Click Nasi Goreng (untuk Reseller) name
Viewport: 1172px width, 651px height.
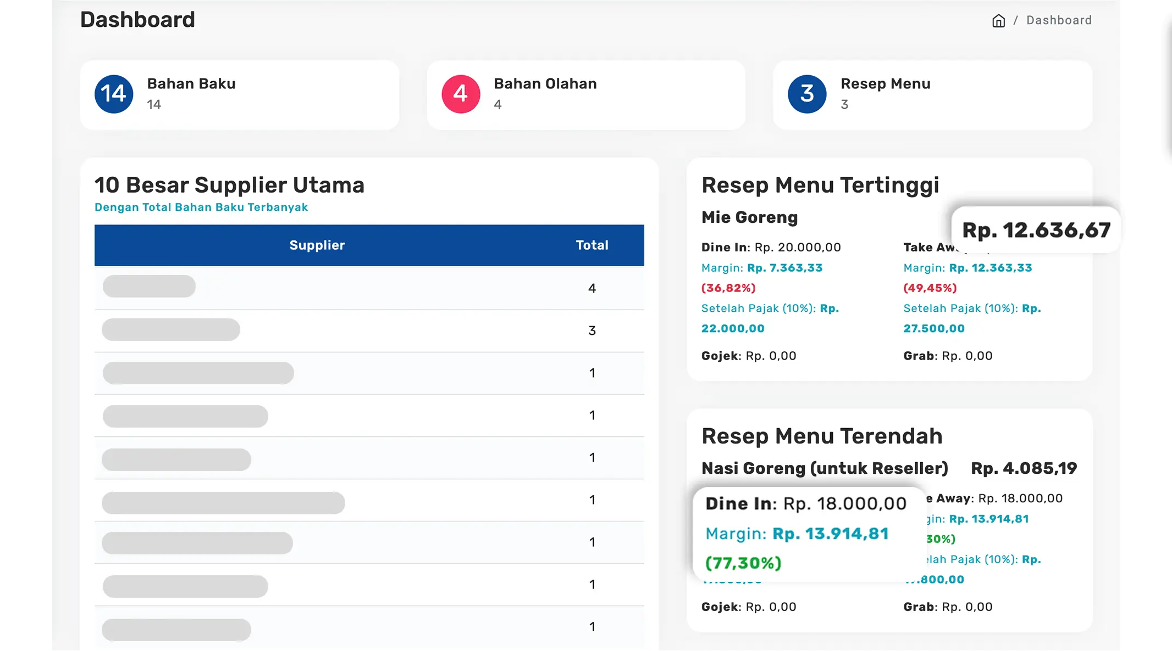(825, 468)
